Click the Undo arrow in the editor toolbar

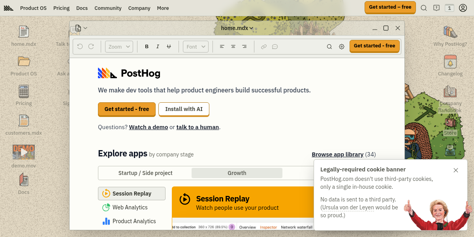(79, 46)
